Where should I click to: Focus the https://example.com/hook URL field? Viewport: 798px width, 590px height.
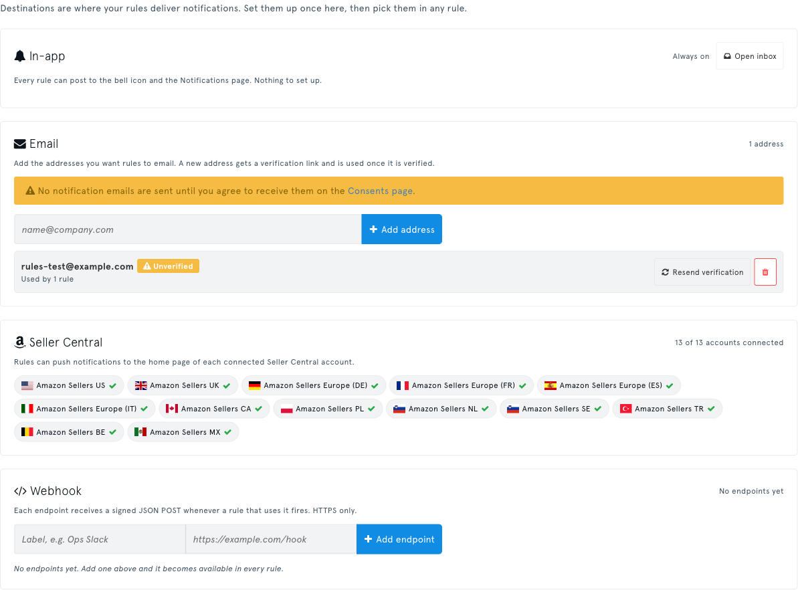[x=272, y=540]
